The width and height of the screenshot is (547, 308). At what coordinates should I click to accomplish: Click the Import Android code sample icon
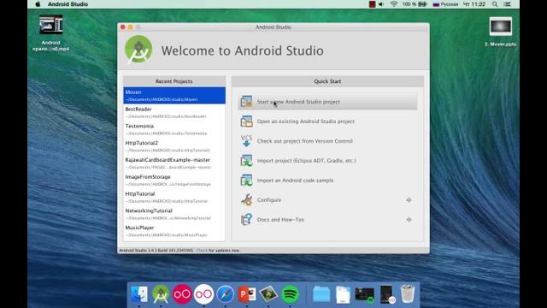[246, 181]
